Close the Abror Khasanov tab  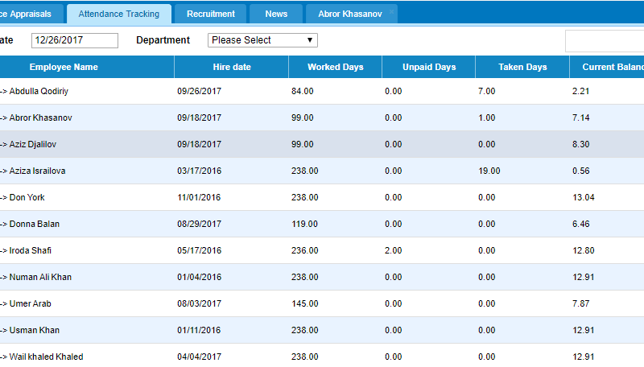[x=391, y=12]
